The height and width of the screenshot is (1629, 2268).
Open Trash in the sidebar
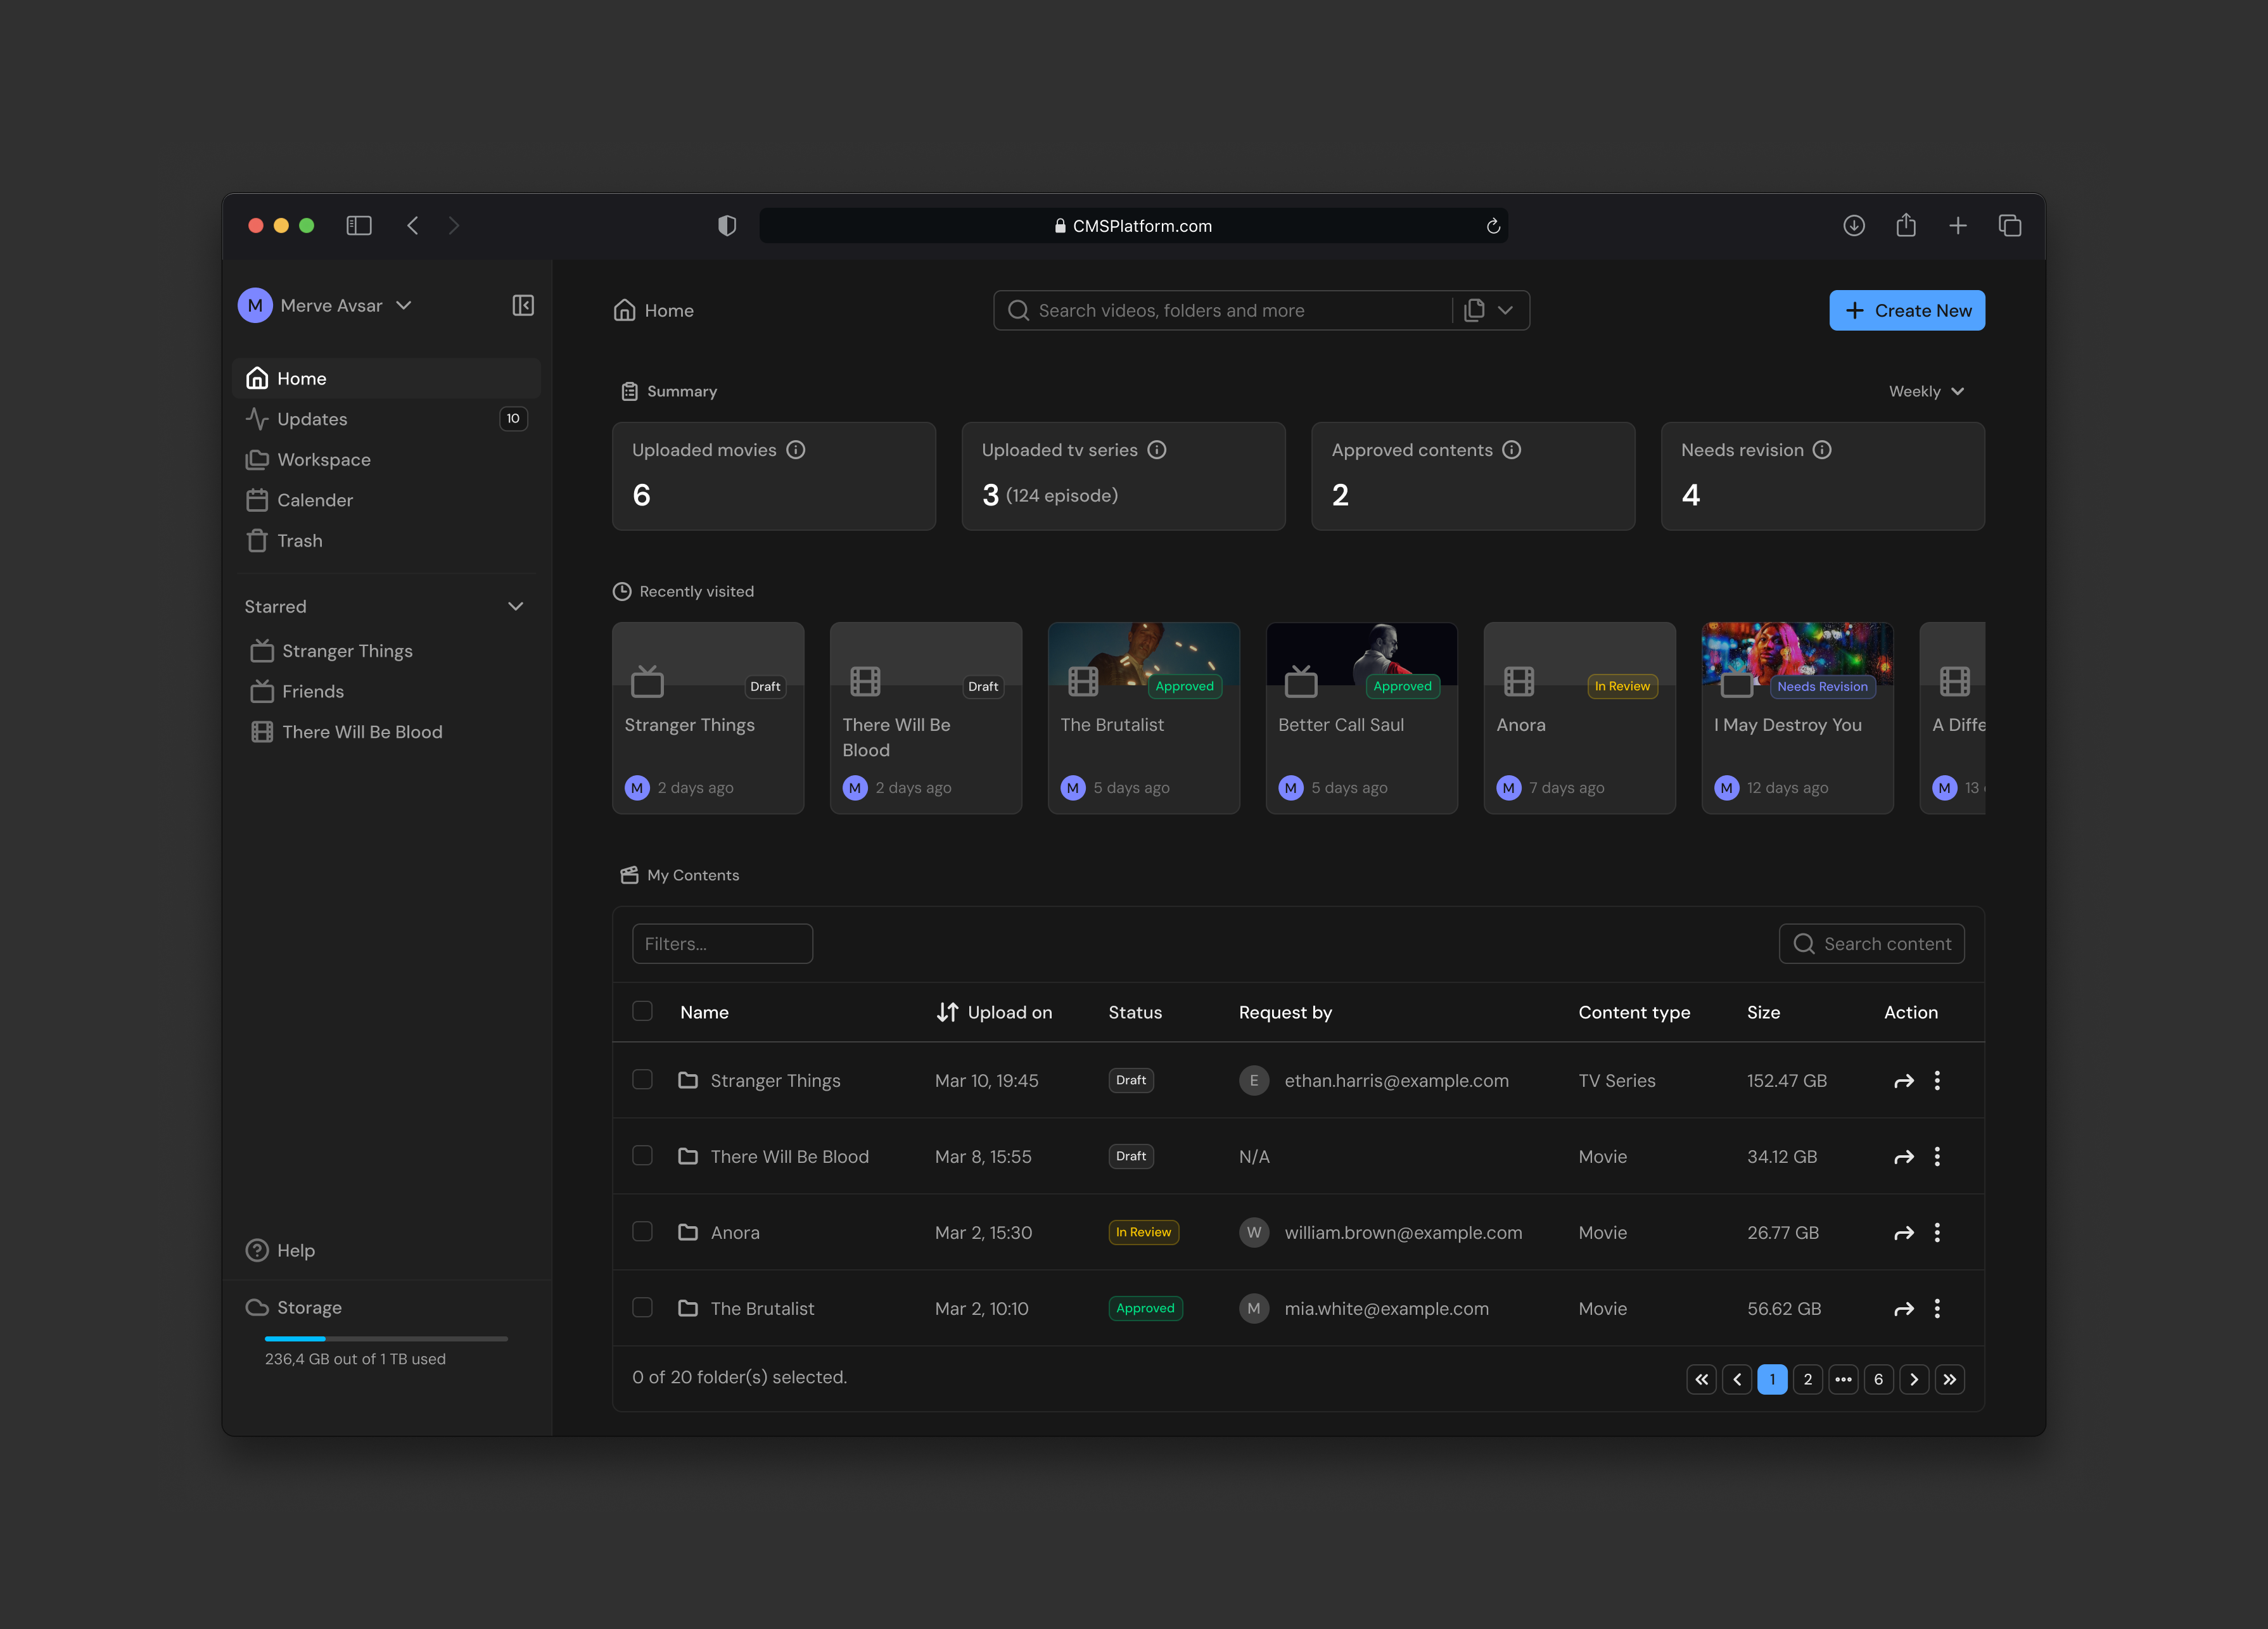[386, 541]
